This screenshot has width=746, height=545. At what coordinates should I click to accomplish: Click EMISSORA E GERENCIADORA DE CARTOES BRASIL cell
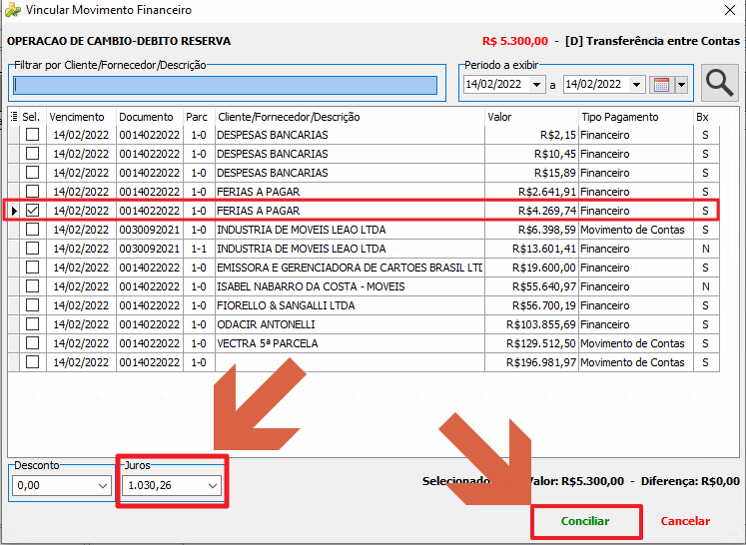coord(350,268)
